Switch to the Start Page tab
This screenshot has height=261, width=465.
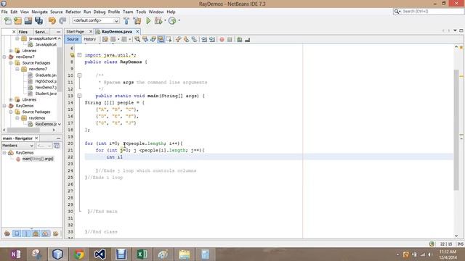click(75, 32)
